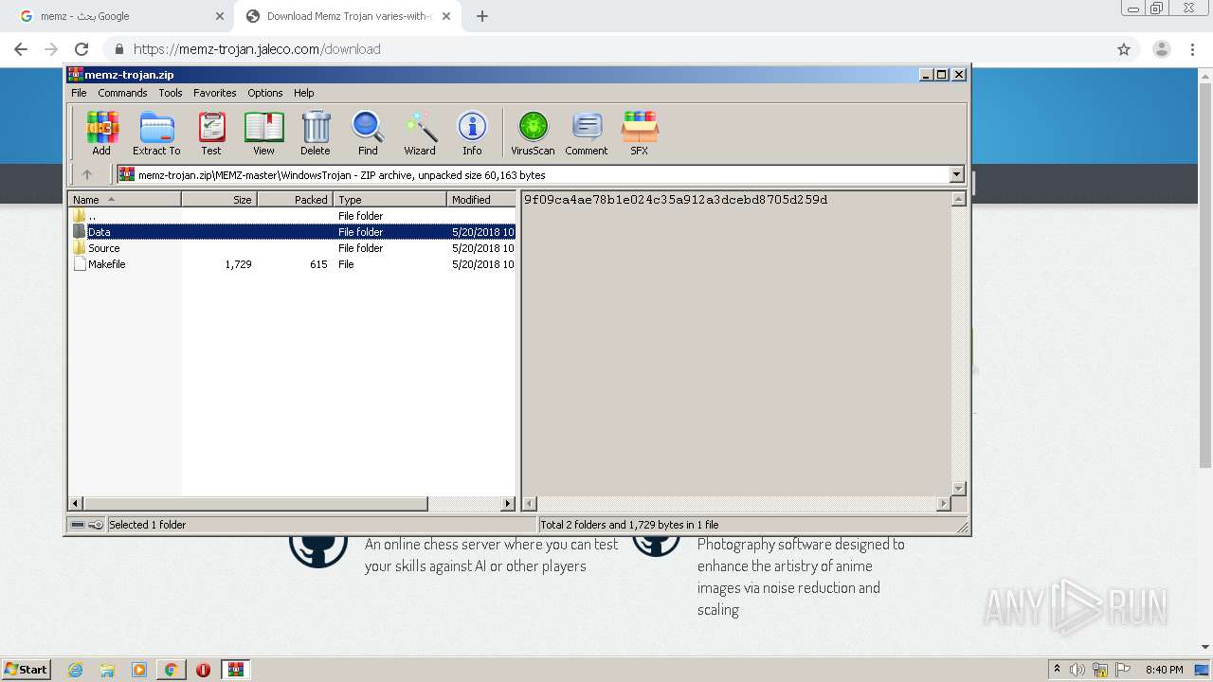
Task: Sort by Packed column header
Action: pyautogui.click(x=295, y=199)
